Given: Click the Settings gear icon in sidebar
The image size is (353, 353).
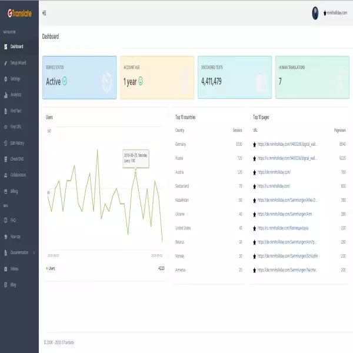Looking at the screenshot, I should point(5,79).
